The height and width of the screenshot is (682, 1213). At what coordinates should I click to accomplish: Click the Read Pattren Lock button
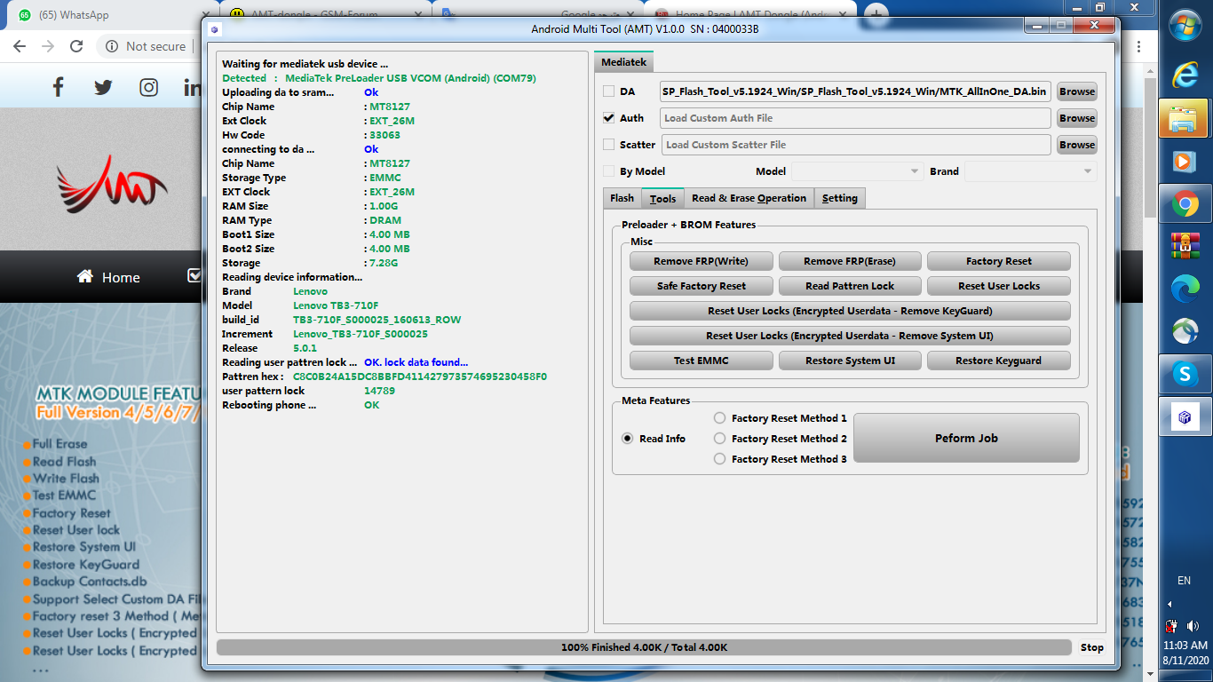point(850,286)
